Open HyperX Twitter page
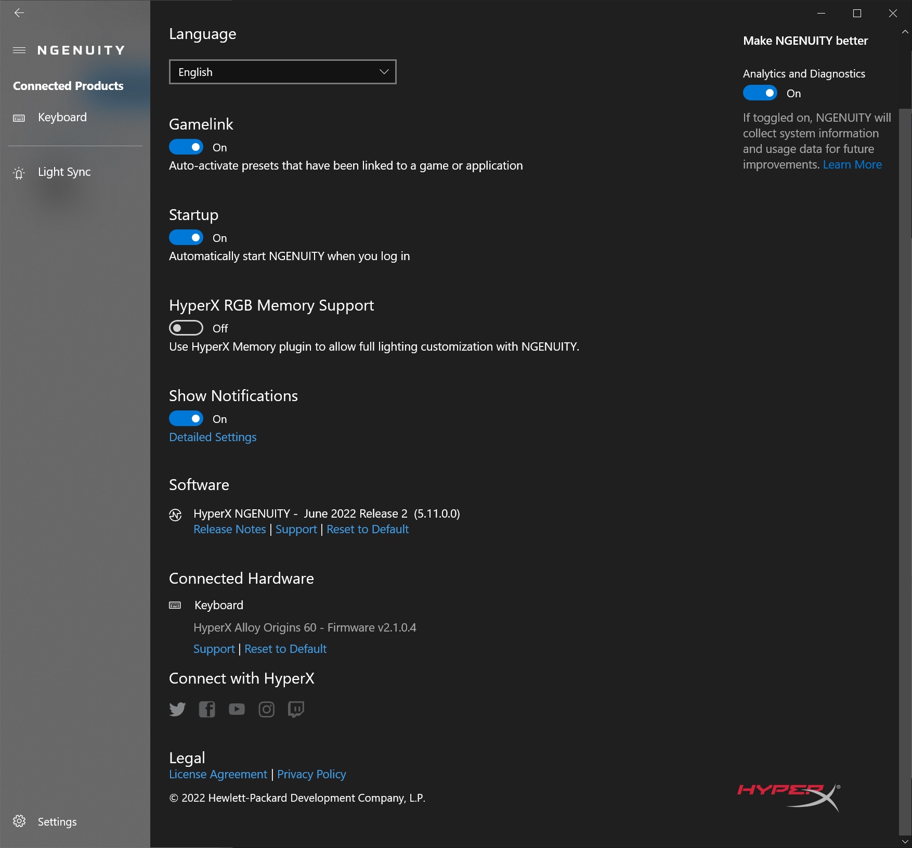 [x=177, y=709]
